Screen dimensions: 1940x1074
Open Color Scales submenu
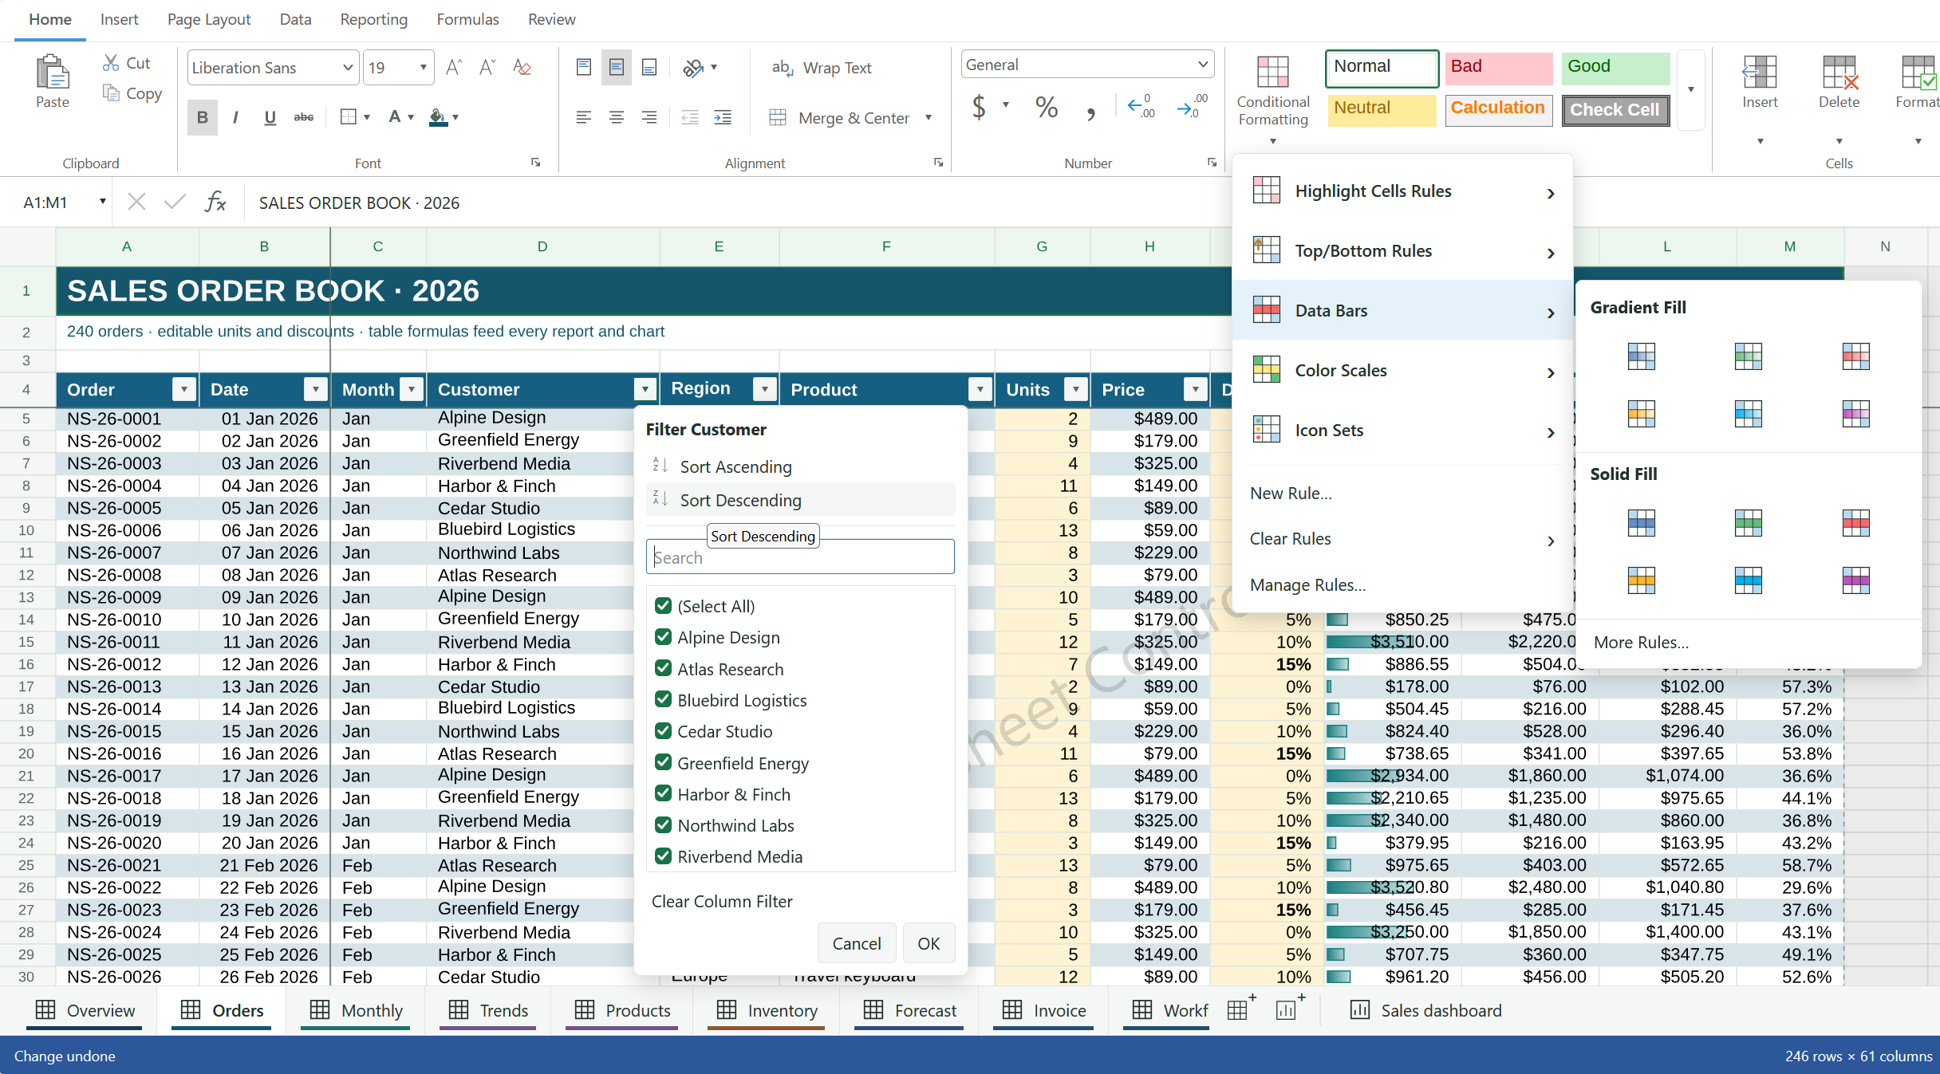(x=1402, y=371)
